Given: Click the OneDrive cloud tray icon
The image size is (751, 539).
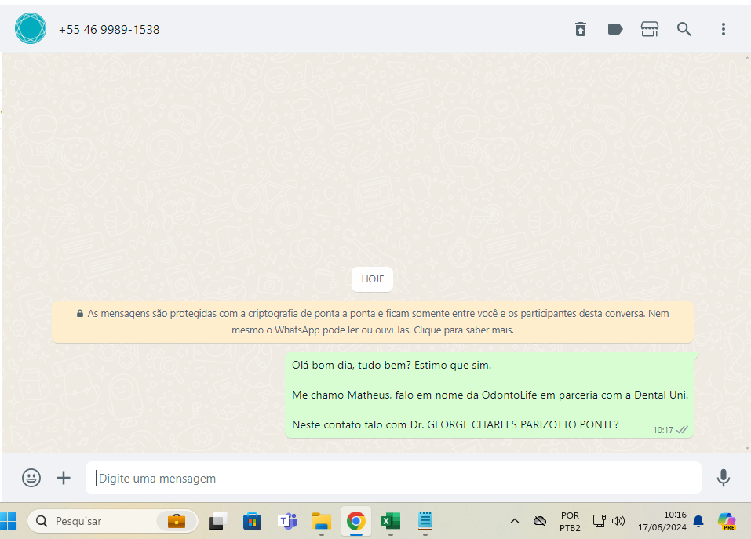Looking at the screenshot, I should click(540, 521).
